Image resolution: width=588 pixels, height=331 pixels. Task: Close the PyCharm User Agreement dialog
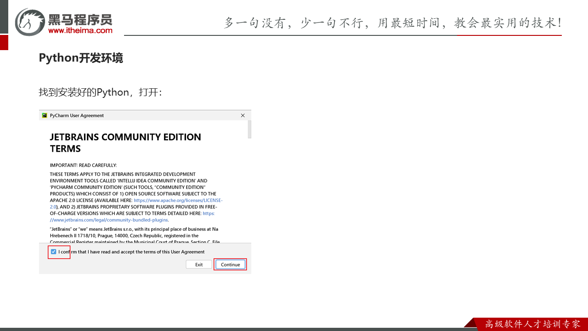point(243,115)
